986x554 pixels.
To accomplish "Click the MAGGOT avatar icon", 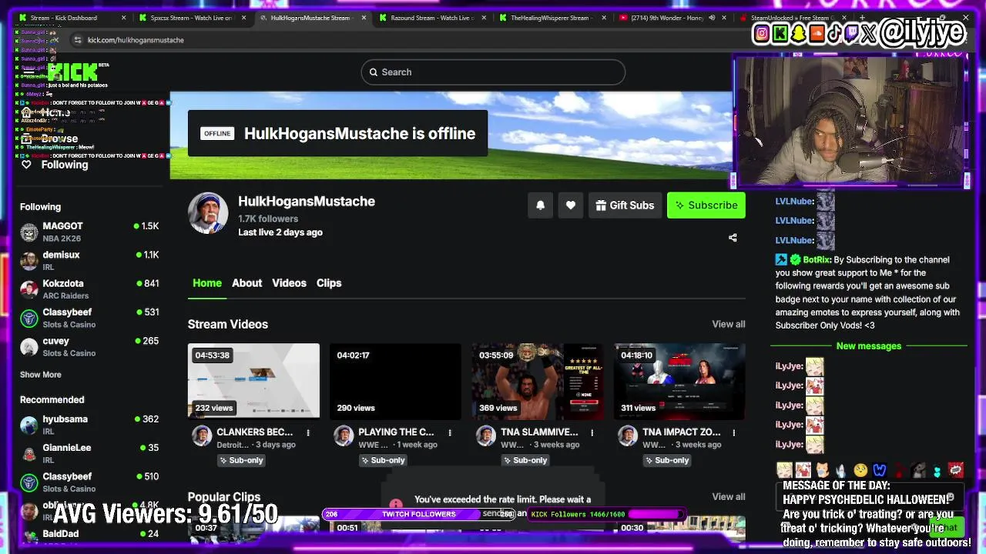I will click(x=29, y=232).
